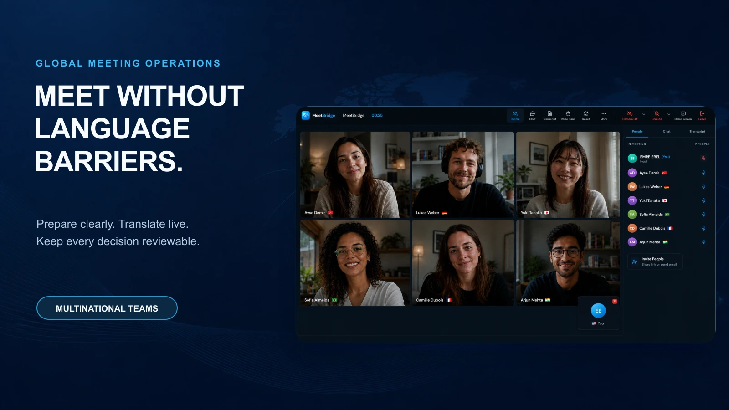Select Yuki Tanaka's video tile
The height and width of the screenshot is (410, 729).
568,174
